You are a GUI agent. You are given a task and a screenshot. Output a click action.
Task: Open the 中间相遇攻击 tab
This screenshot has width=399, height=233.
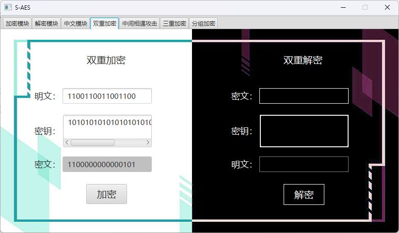click(140, 23)
